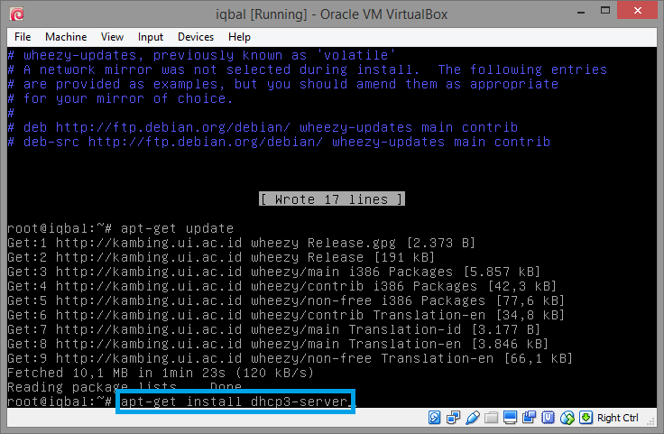Click the display status icon
The image size is (664, 434).
tap(511, 418)
